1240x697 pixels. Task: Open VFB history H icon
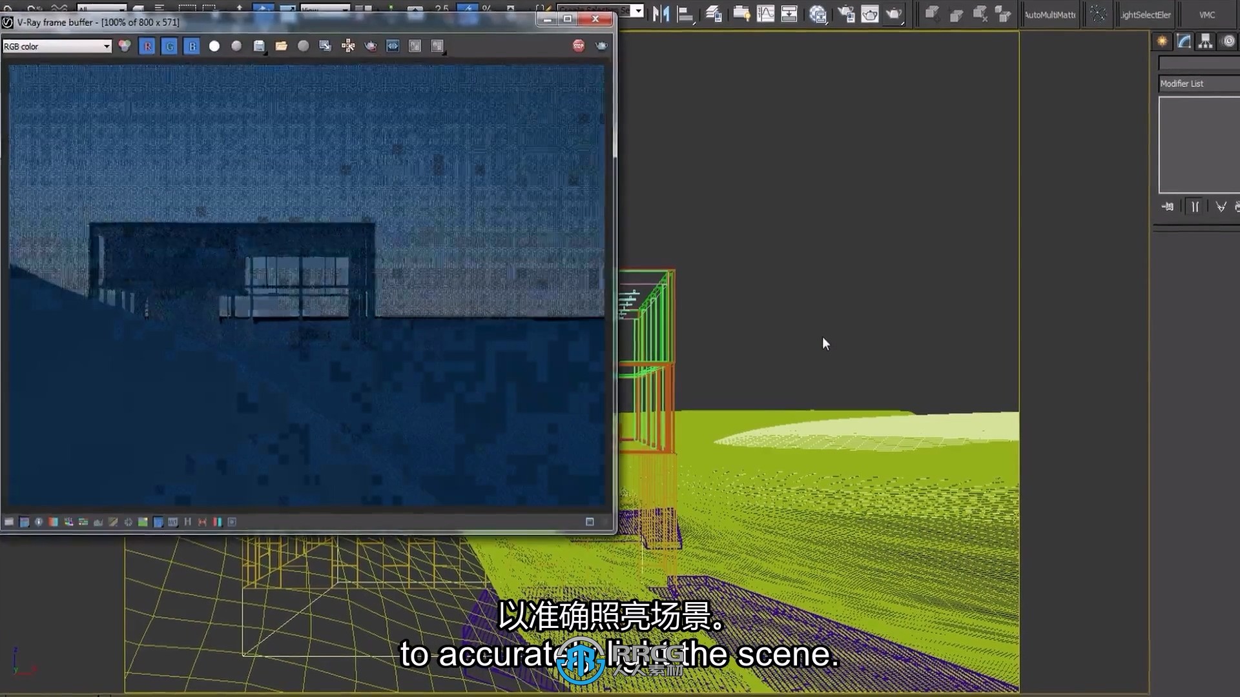point(188,522)
